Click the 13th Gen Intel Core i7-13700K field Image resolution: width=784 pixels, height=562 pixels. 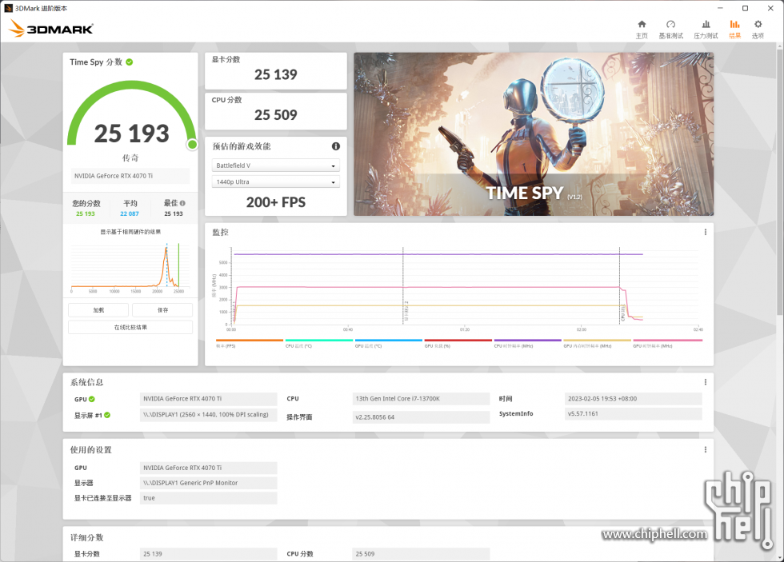pos(421,399)
